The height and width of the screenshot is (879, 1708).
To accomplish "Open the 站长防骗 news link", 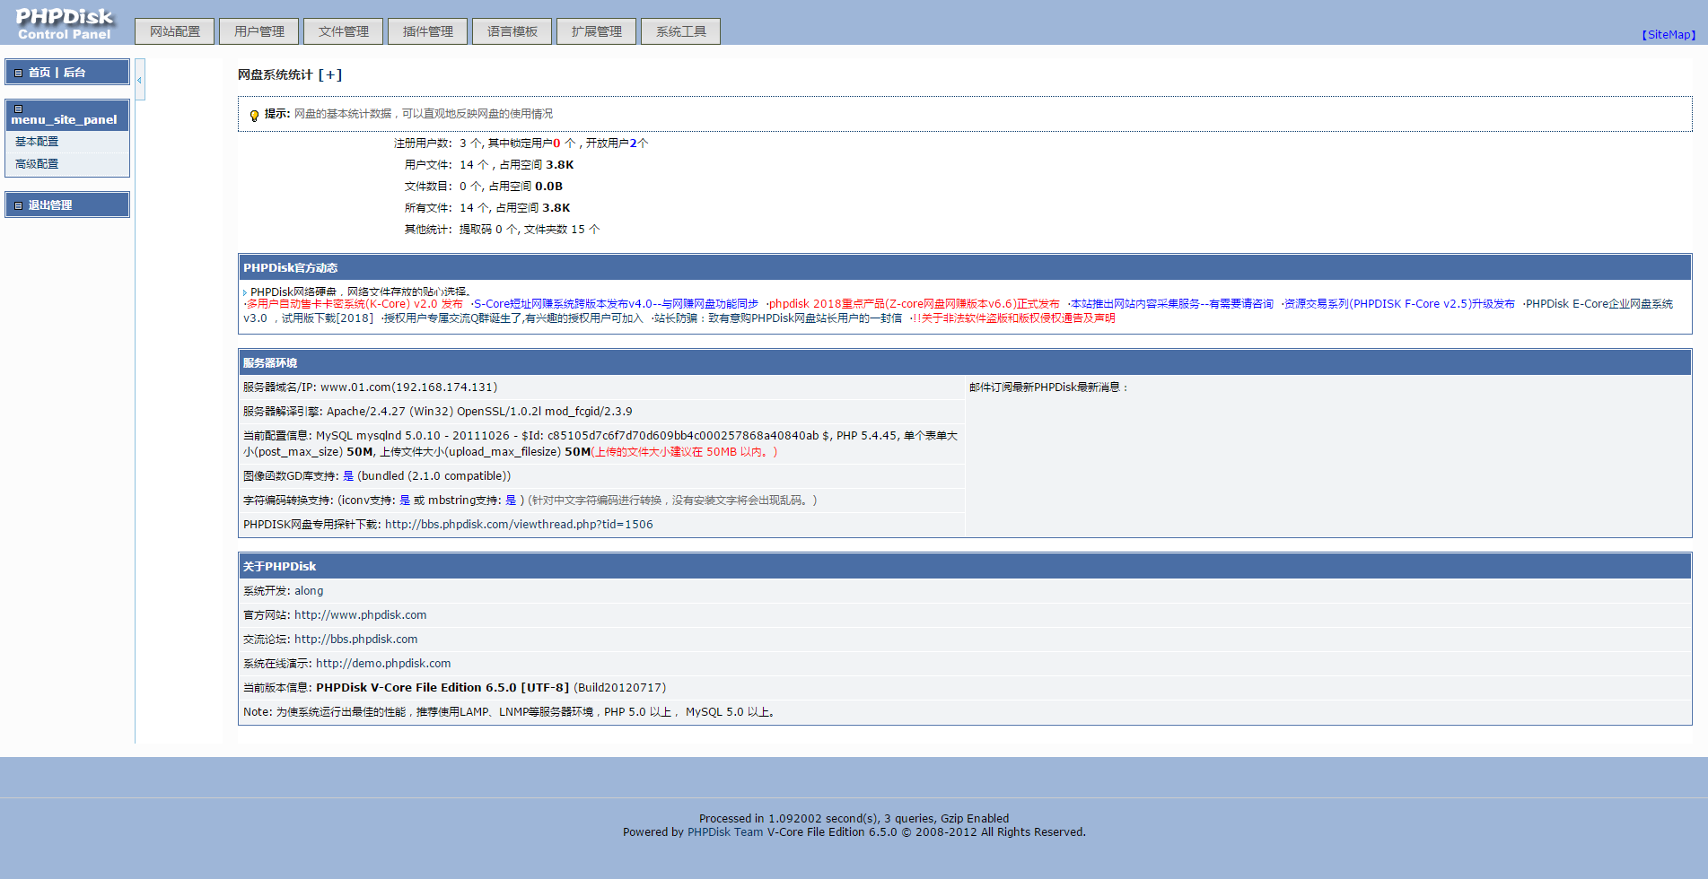I will pos(778,318).
